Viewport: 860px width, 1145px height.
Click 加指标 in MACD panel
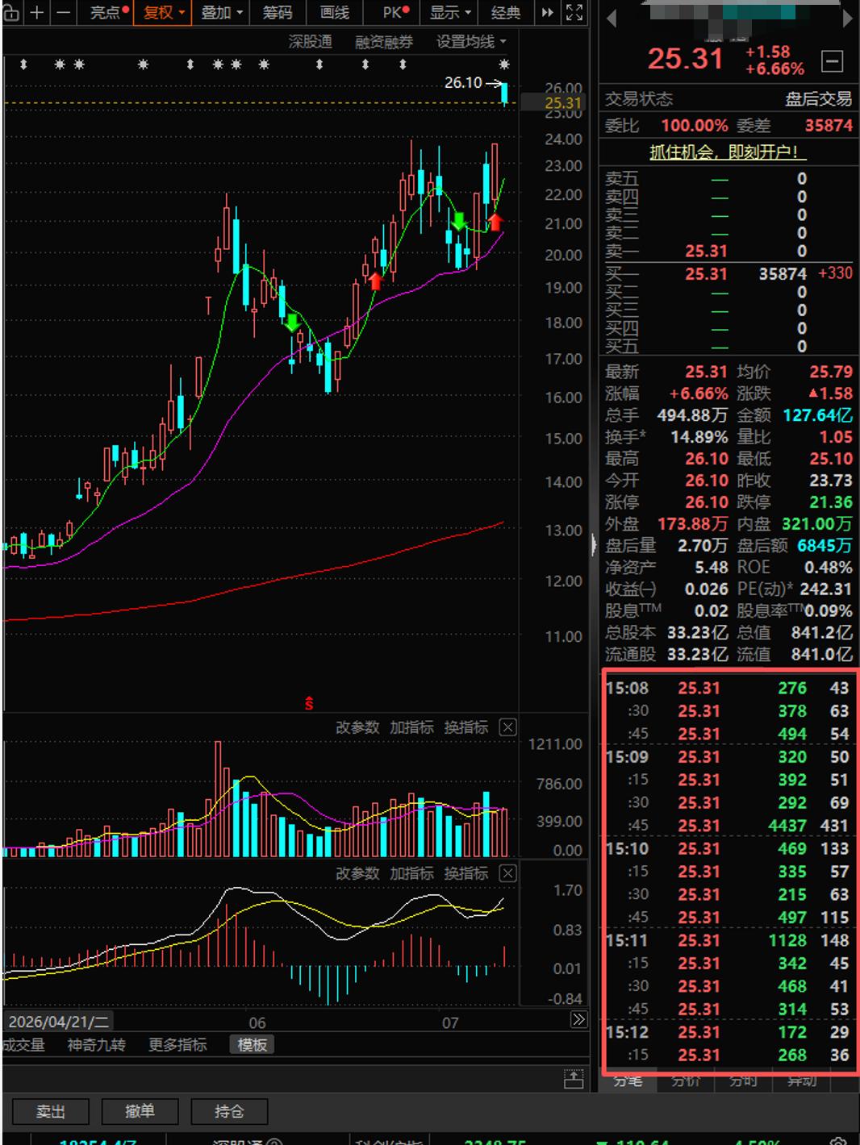[411, 873]
